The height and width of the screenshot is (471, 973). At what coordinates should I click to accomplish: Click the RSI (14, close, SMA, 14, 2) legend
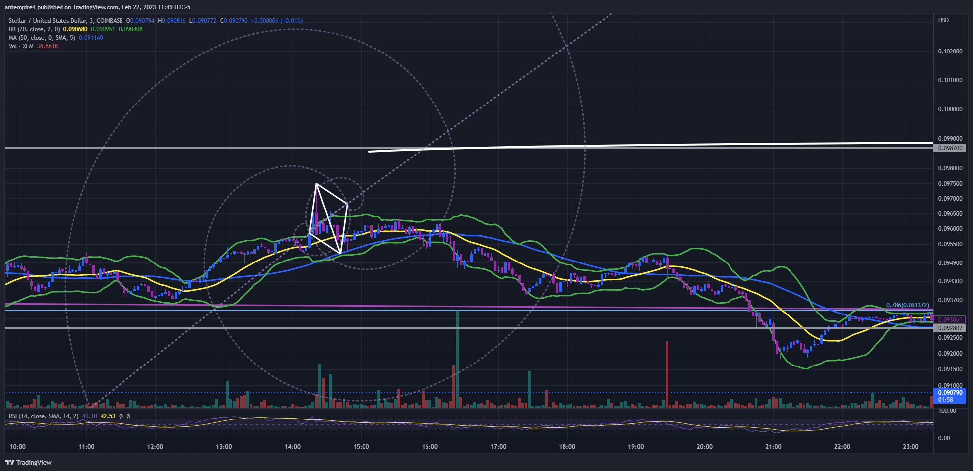pyautogui.click(x=44, y=416)
